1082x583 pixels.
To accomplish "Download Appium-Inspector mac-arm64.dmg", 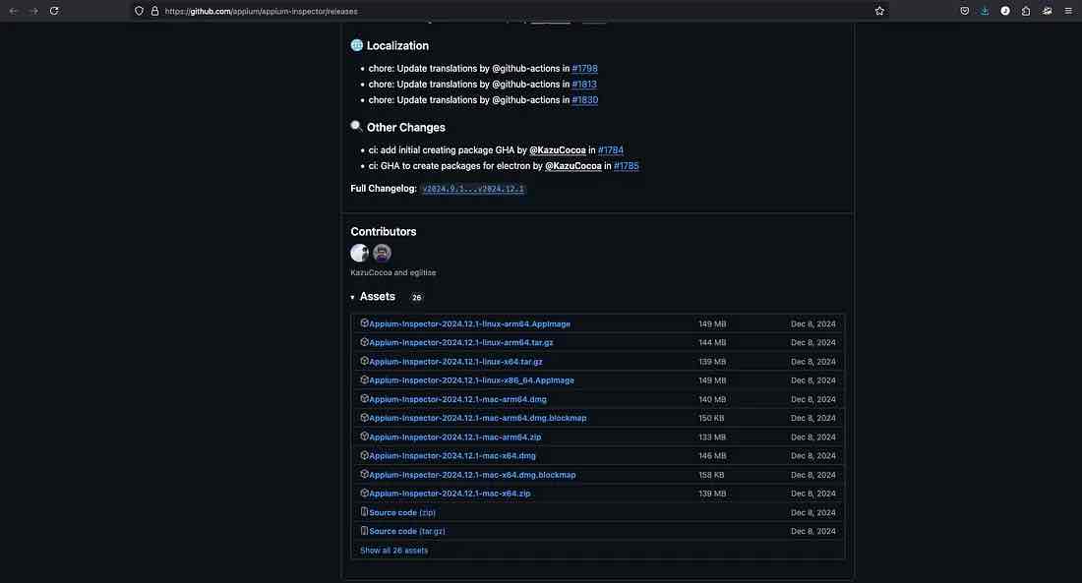I will pos(457,399).
